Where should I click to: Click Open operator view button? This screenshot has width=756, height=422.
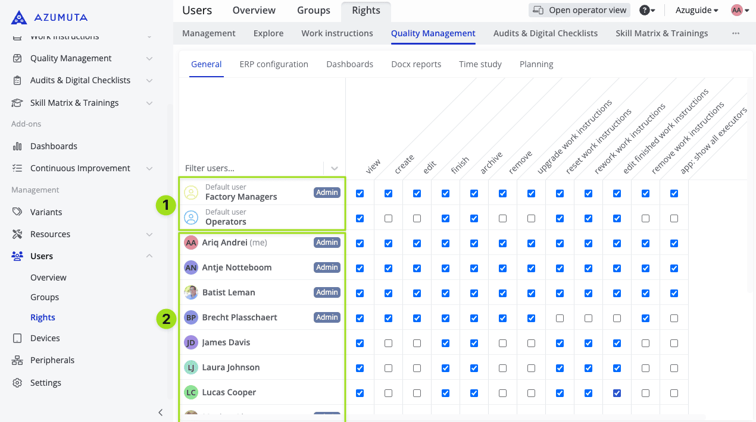[x=580, y=10]
